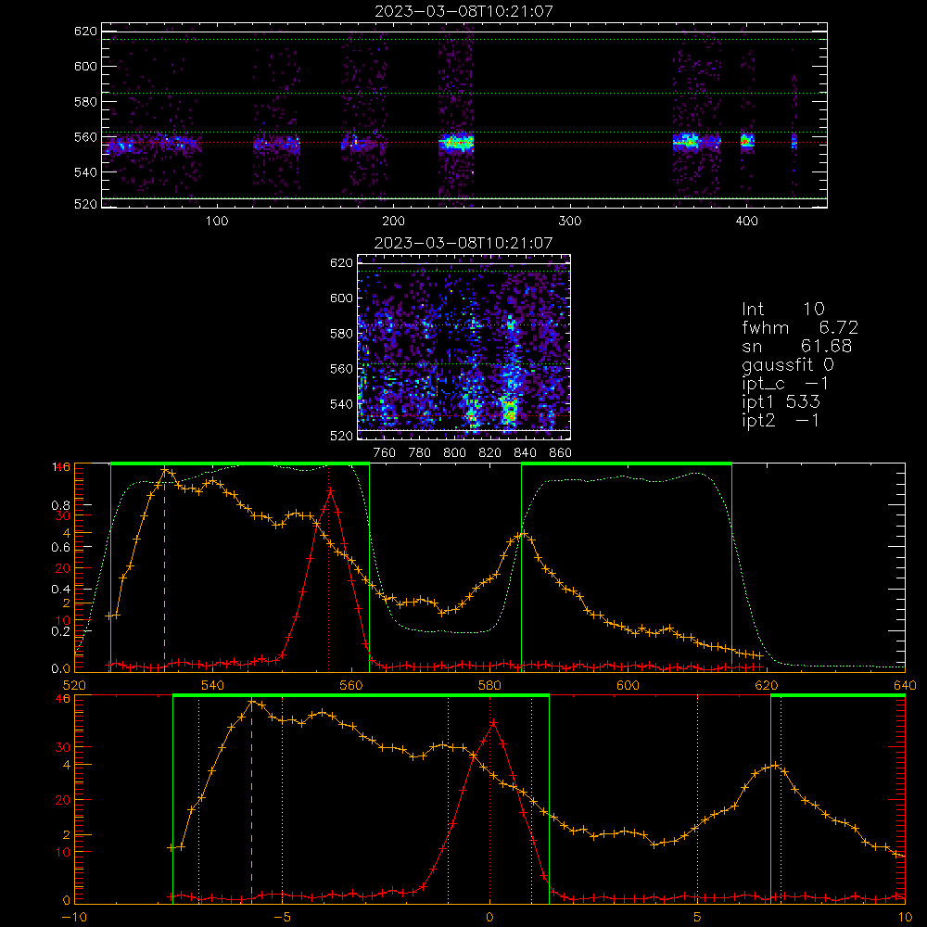The height and width of the screenshot is (927, 927).
Task: Select the 'ipt1 533' readout
Action: click(781, 402)
